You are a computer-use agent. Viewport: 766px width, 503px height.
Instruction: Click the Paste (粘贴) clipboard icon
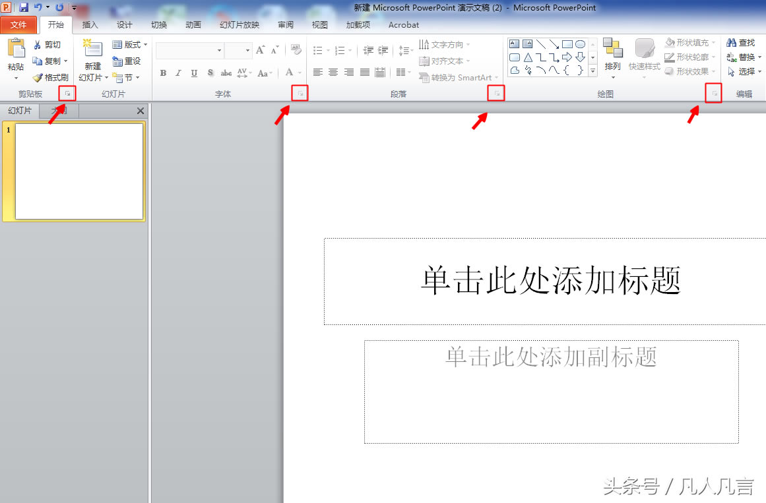[x=16, y=49]
